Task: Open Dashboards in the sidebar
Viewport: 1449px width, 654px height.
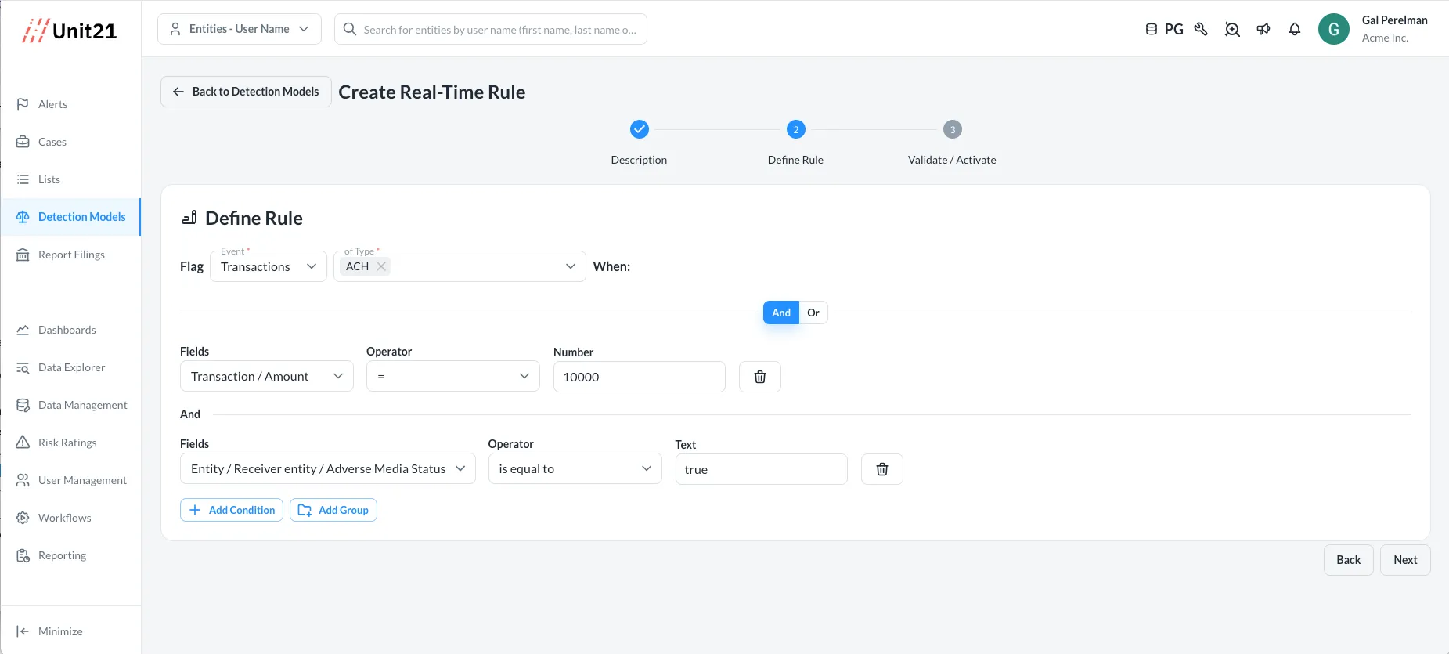Action: [x=67, y=330]
